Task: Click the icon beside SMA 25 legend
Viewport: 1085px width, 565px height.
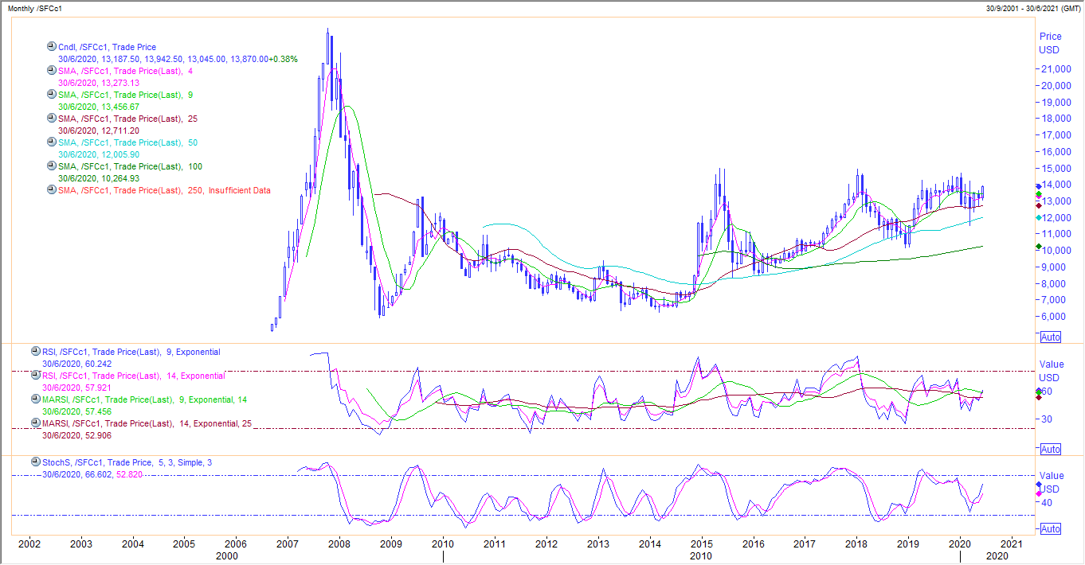Action: (52, 119)
